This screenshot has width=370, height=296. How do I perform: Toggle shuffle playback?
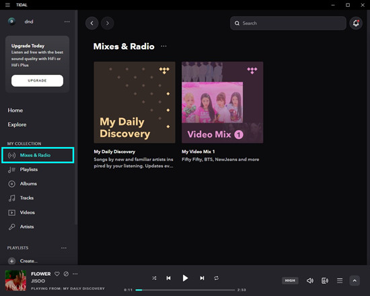pyautogui.click(x=154, y=278)
